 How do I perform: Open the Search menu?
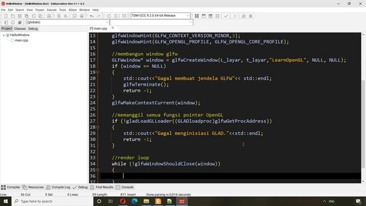click(20, 10)
